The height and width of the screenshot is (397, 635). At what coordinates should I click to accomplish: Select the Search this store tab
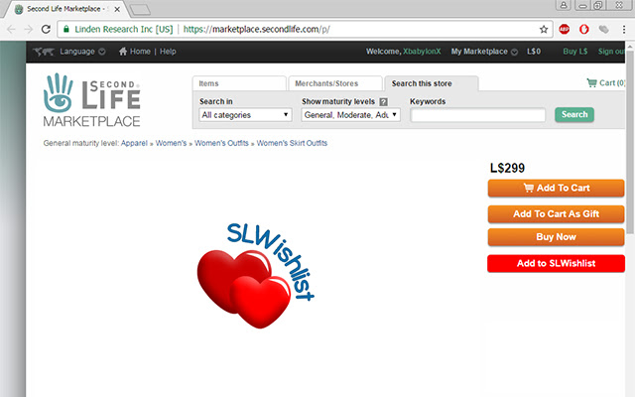click(432, 83)
